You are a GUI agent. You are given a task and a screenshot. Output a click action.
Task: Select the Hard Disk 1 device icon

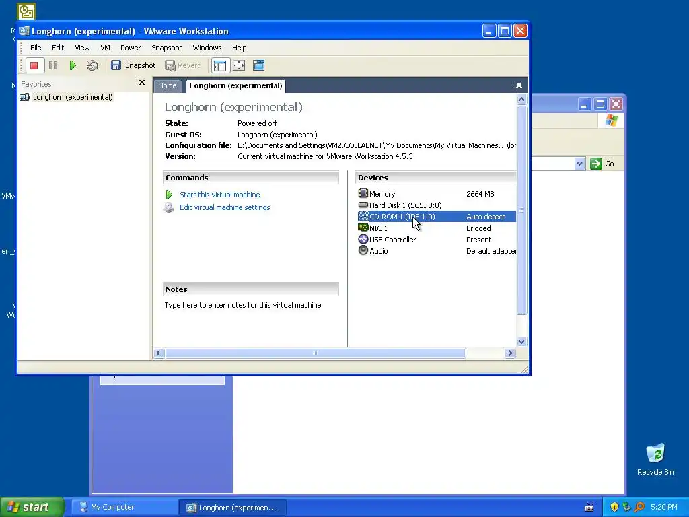[x=363, y=205]
